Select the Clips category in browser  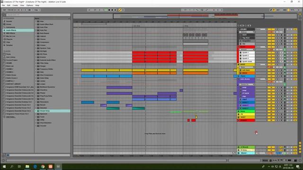8,42
